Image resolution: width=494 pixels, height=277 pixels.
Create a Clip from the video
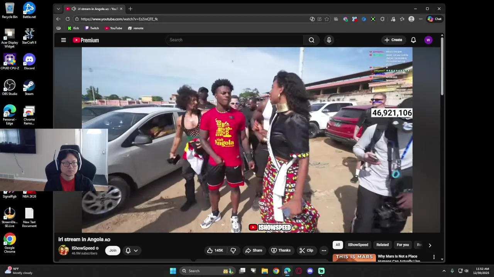pos(306,250)
